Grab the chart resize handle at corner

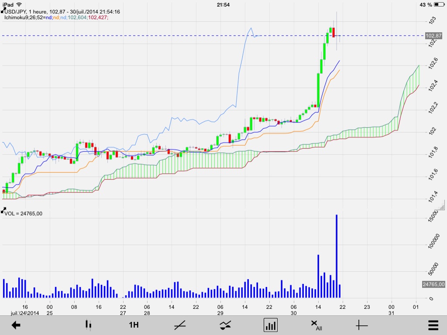click(x=441, y=206)
